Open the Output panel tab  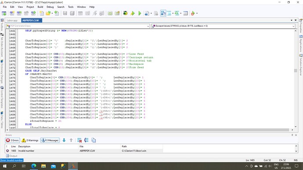point(11,156)
